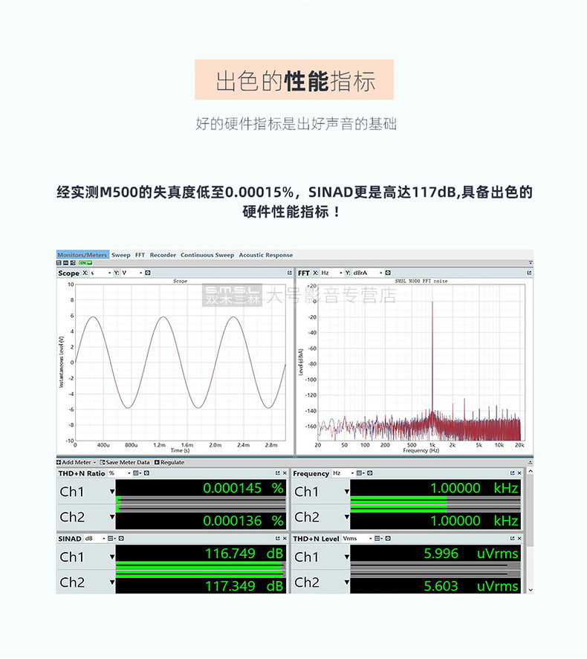Open the Scope X-axis unit dropdown
This screenshot has width=587, height=659.
(x=101, y=273)
